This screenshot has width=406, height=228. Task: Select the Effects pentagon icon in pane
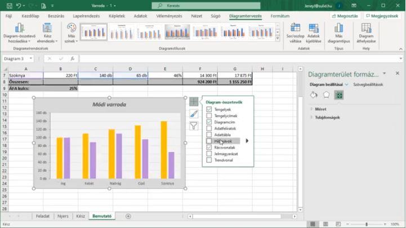pyautogui.click(x=326, y=95)
